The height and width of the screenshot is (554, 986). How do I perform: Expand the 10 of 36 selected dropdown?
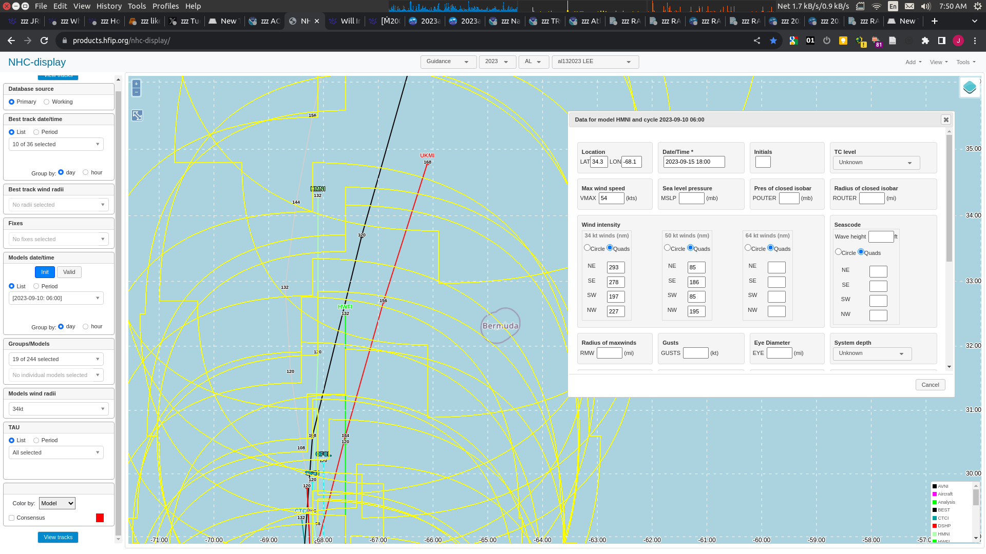pos(56,144)
